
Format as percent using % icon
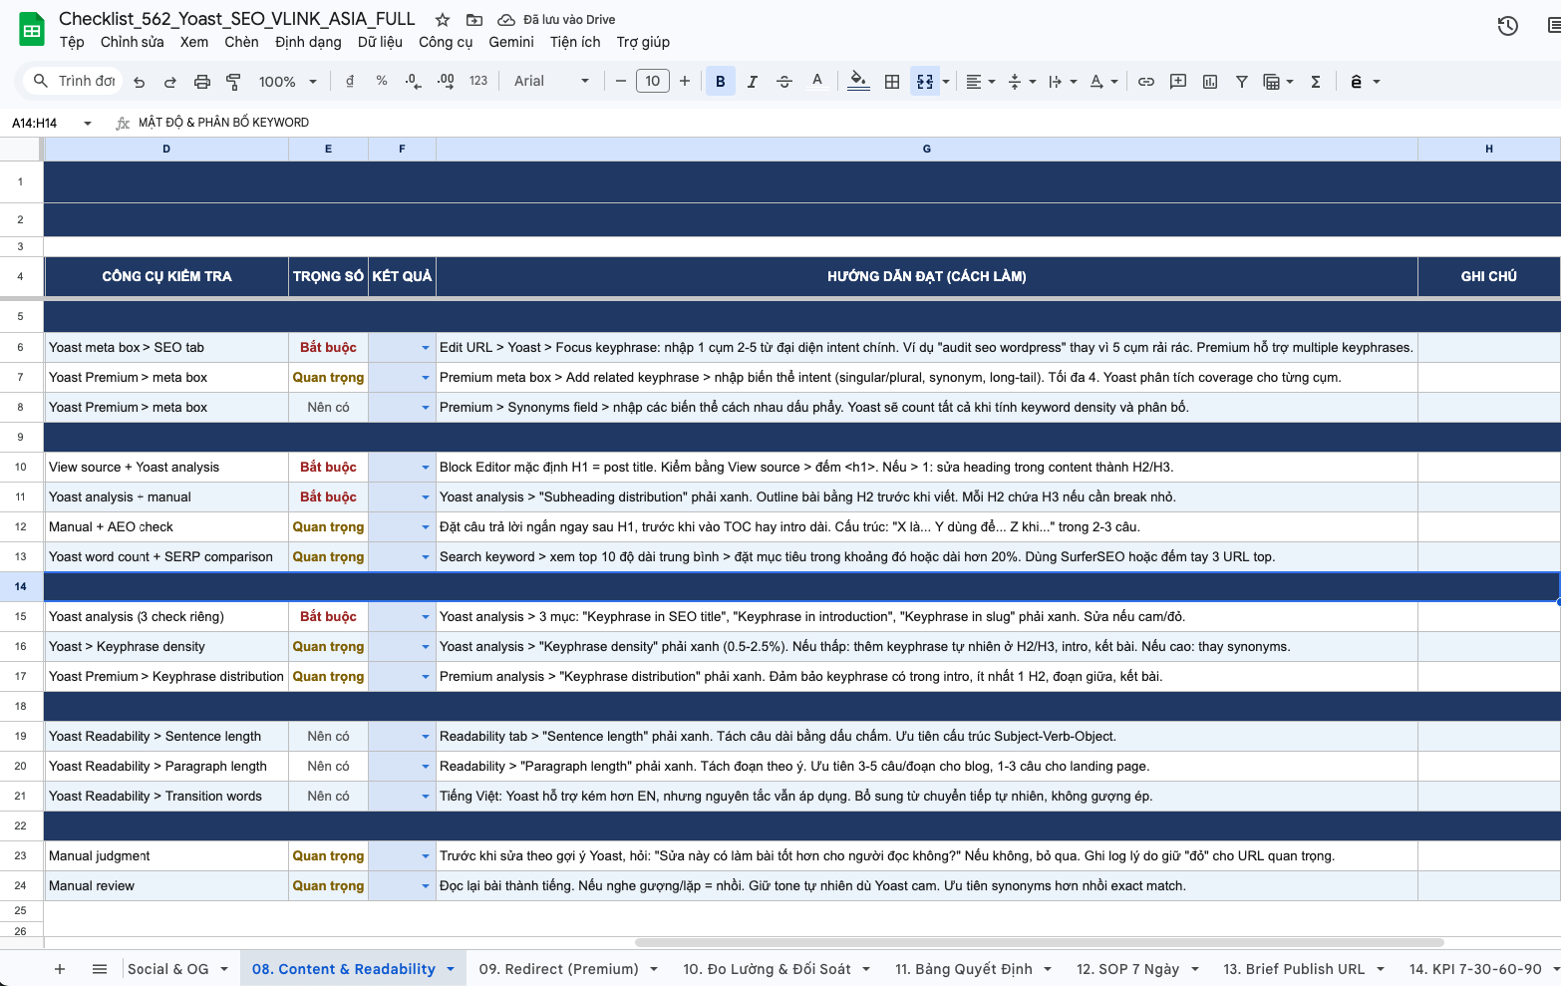[x=382, y=81]
